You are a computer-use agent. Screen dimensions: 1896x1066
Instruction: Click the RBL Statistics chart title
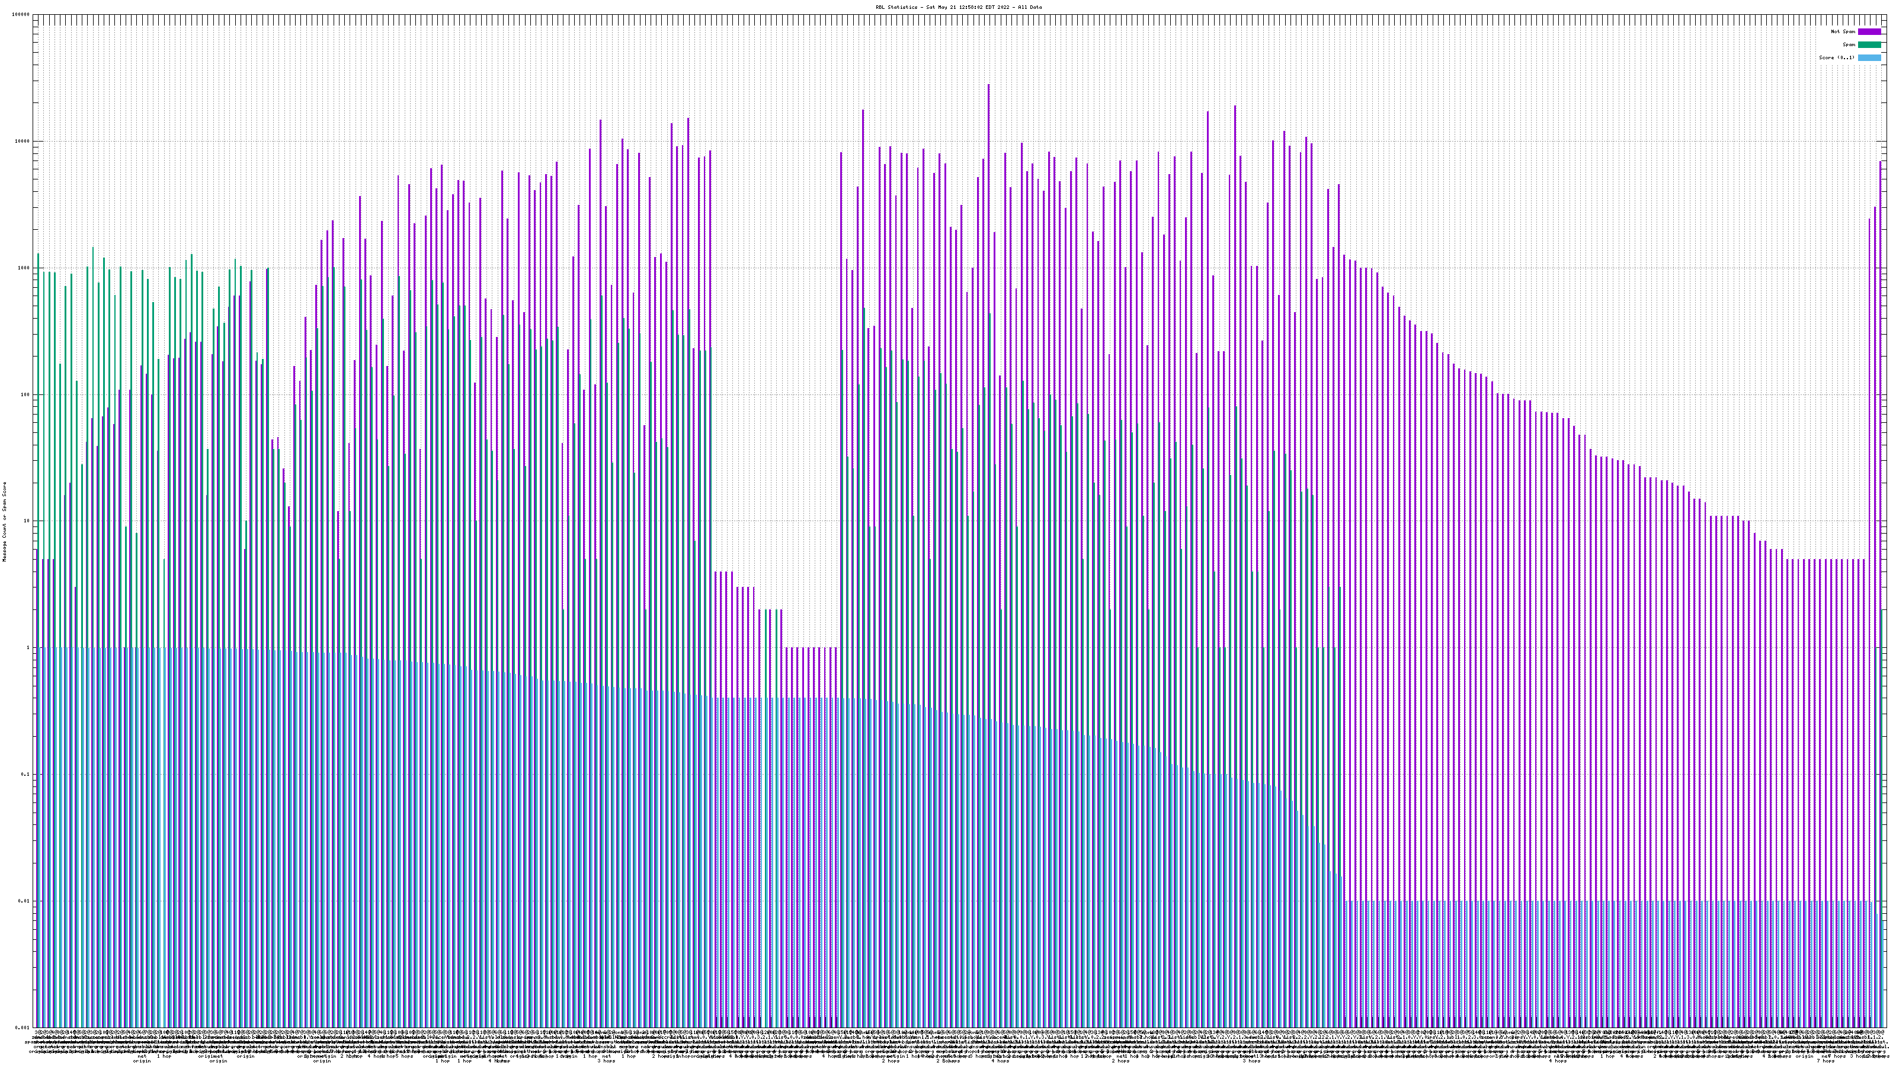pos(958,7)
